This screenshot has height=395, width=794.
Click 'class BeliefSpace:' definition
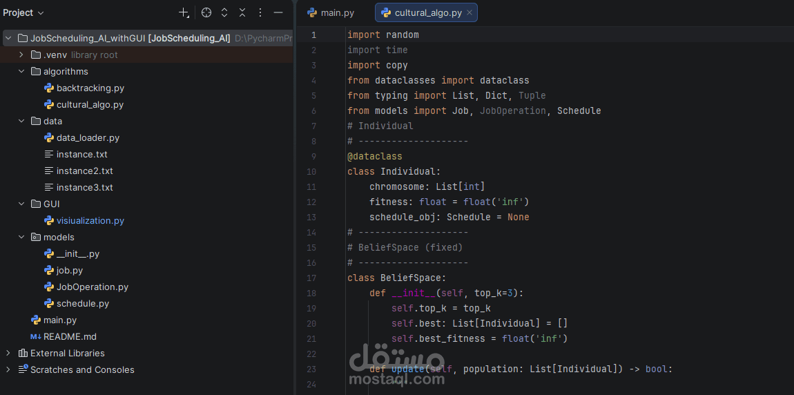tap(396, 278)
